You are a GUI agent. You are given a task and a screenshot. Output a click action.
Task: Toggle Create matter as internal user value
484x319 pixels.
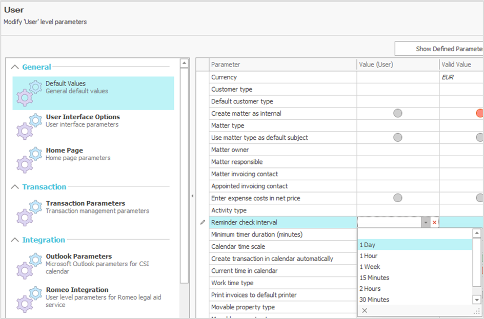pyautogui.click(x=398, y=113)
